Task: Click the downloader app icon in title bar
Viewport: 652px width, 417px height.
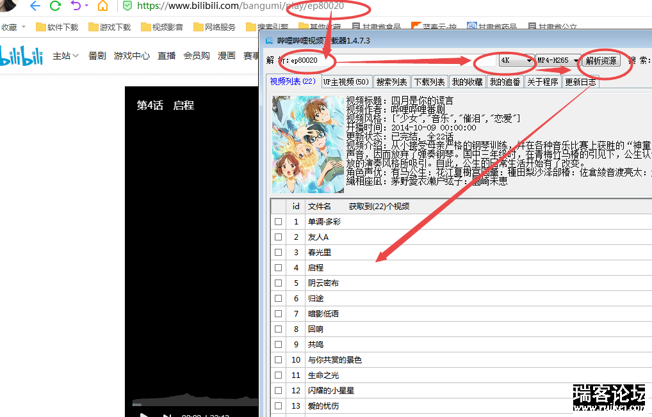Action: (270, 40)
